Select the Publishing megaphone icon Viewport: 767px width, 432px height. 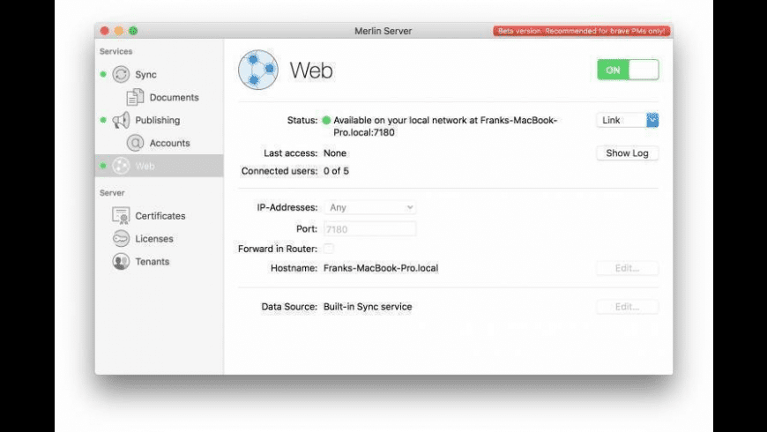(x=121, y=120)
